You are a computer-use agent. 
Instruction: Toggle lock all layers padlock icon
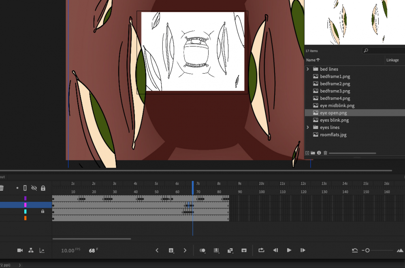click(x=43, y=188)
